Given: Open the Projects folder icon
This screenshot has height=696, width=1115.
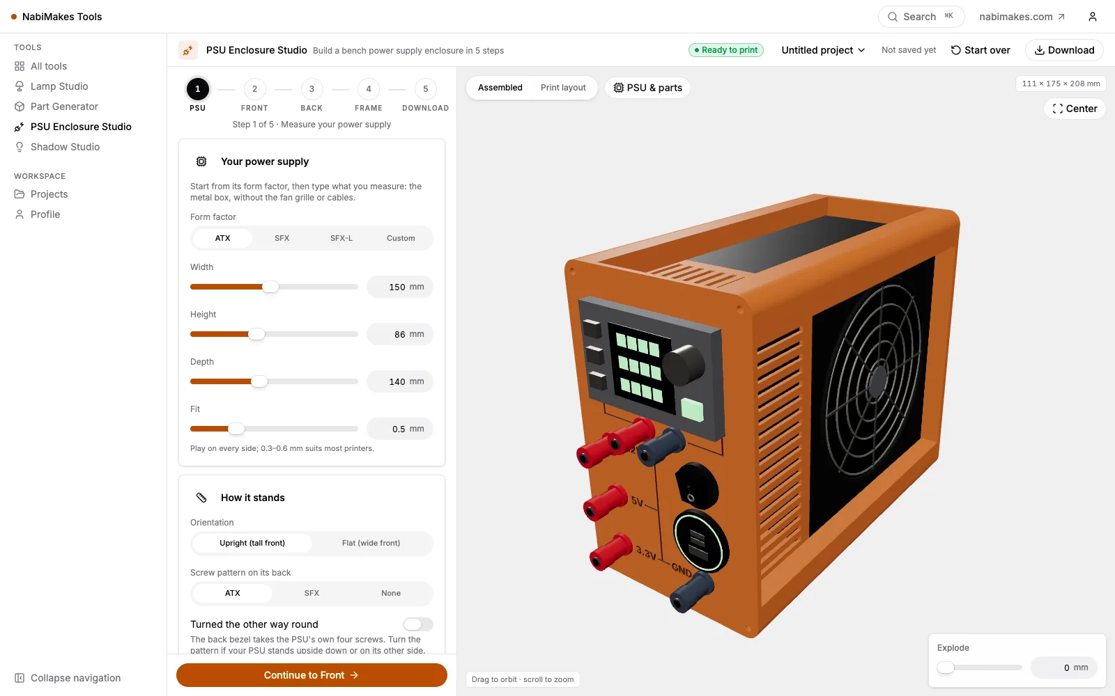Looking at the screenshot, I should [20, 194].
